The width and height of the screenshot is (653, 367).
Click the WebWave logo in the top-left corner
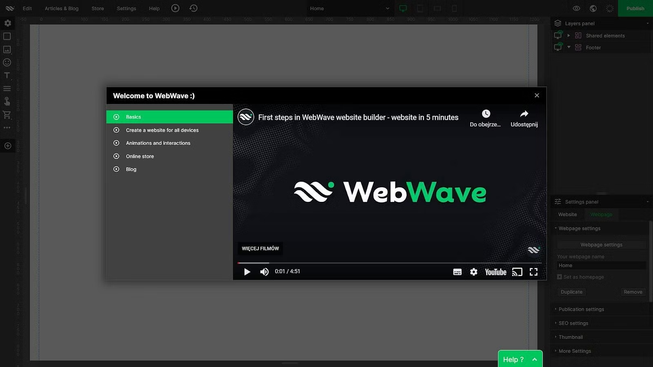[10, 8]
